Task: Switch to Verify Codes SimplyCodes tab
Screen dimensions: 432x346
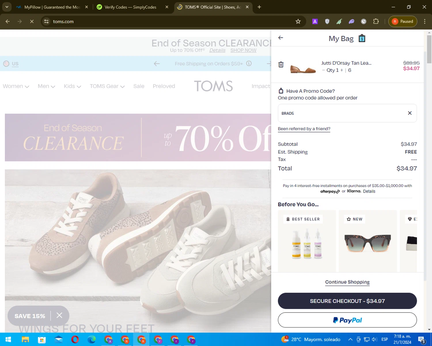Action: tap(130, 7)
